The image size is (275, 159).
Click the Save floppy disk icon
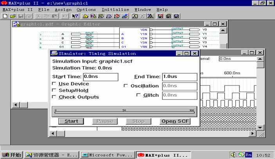[21, 16]
